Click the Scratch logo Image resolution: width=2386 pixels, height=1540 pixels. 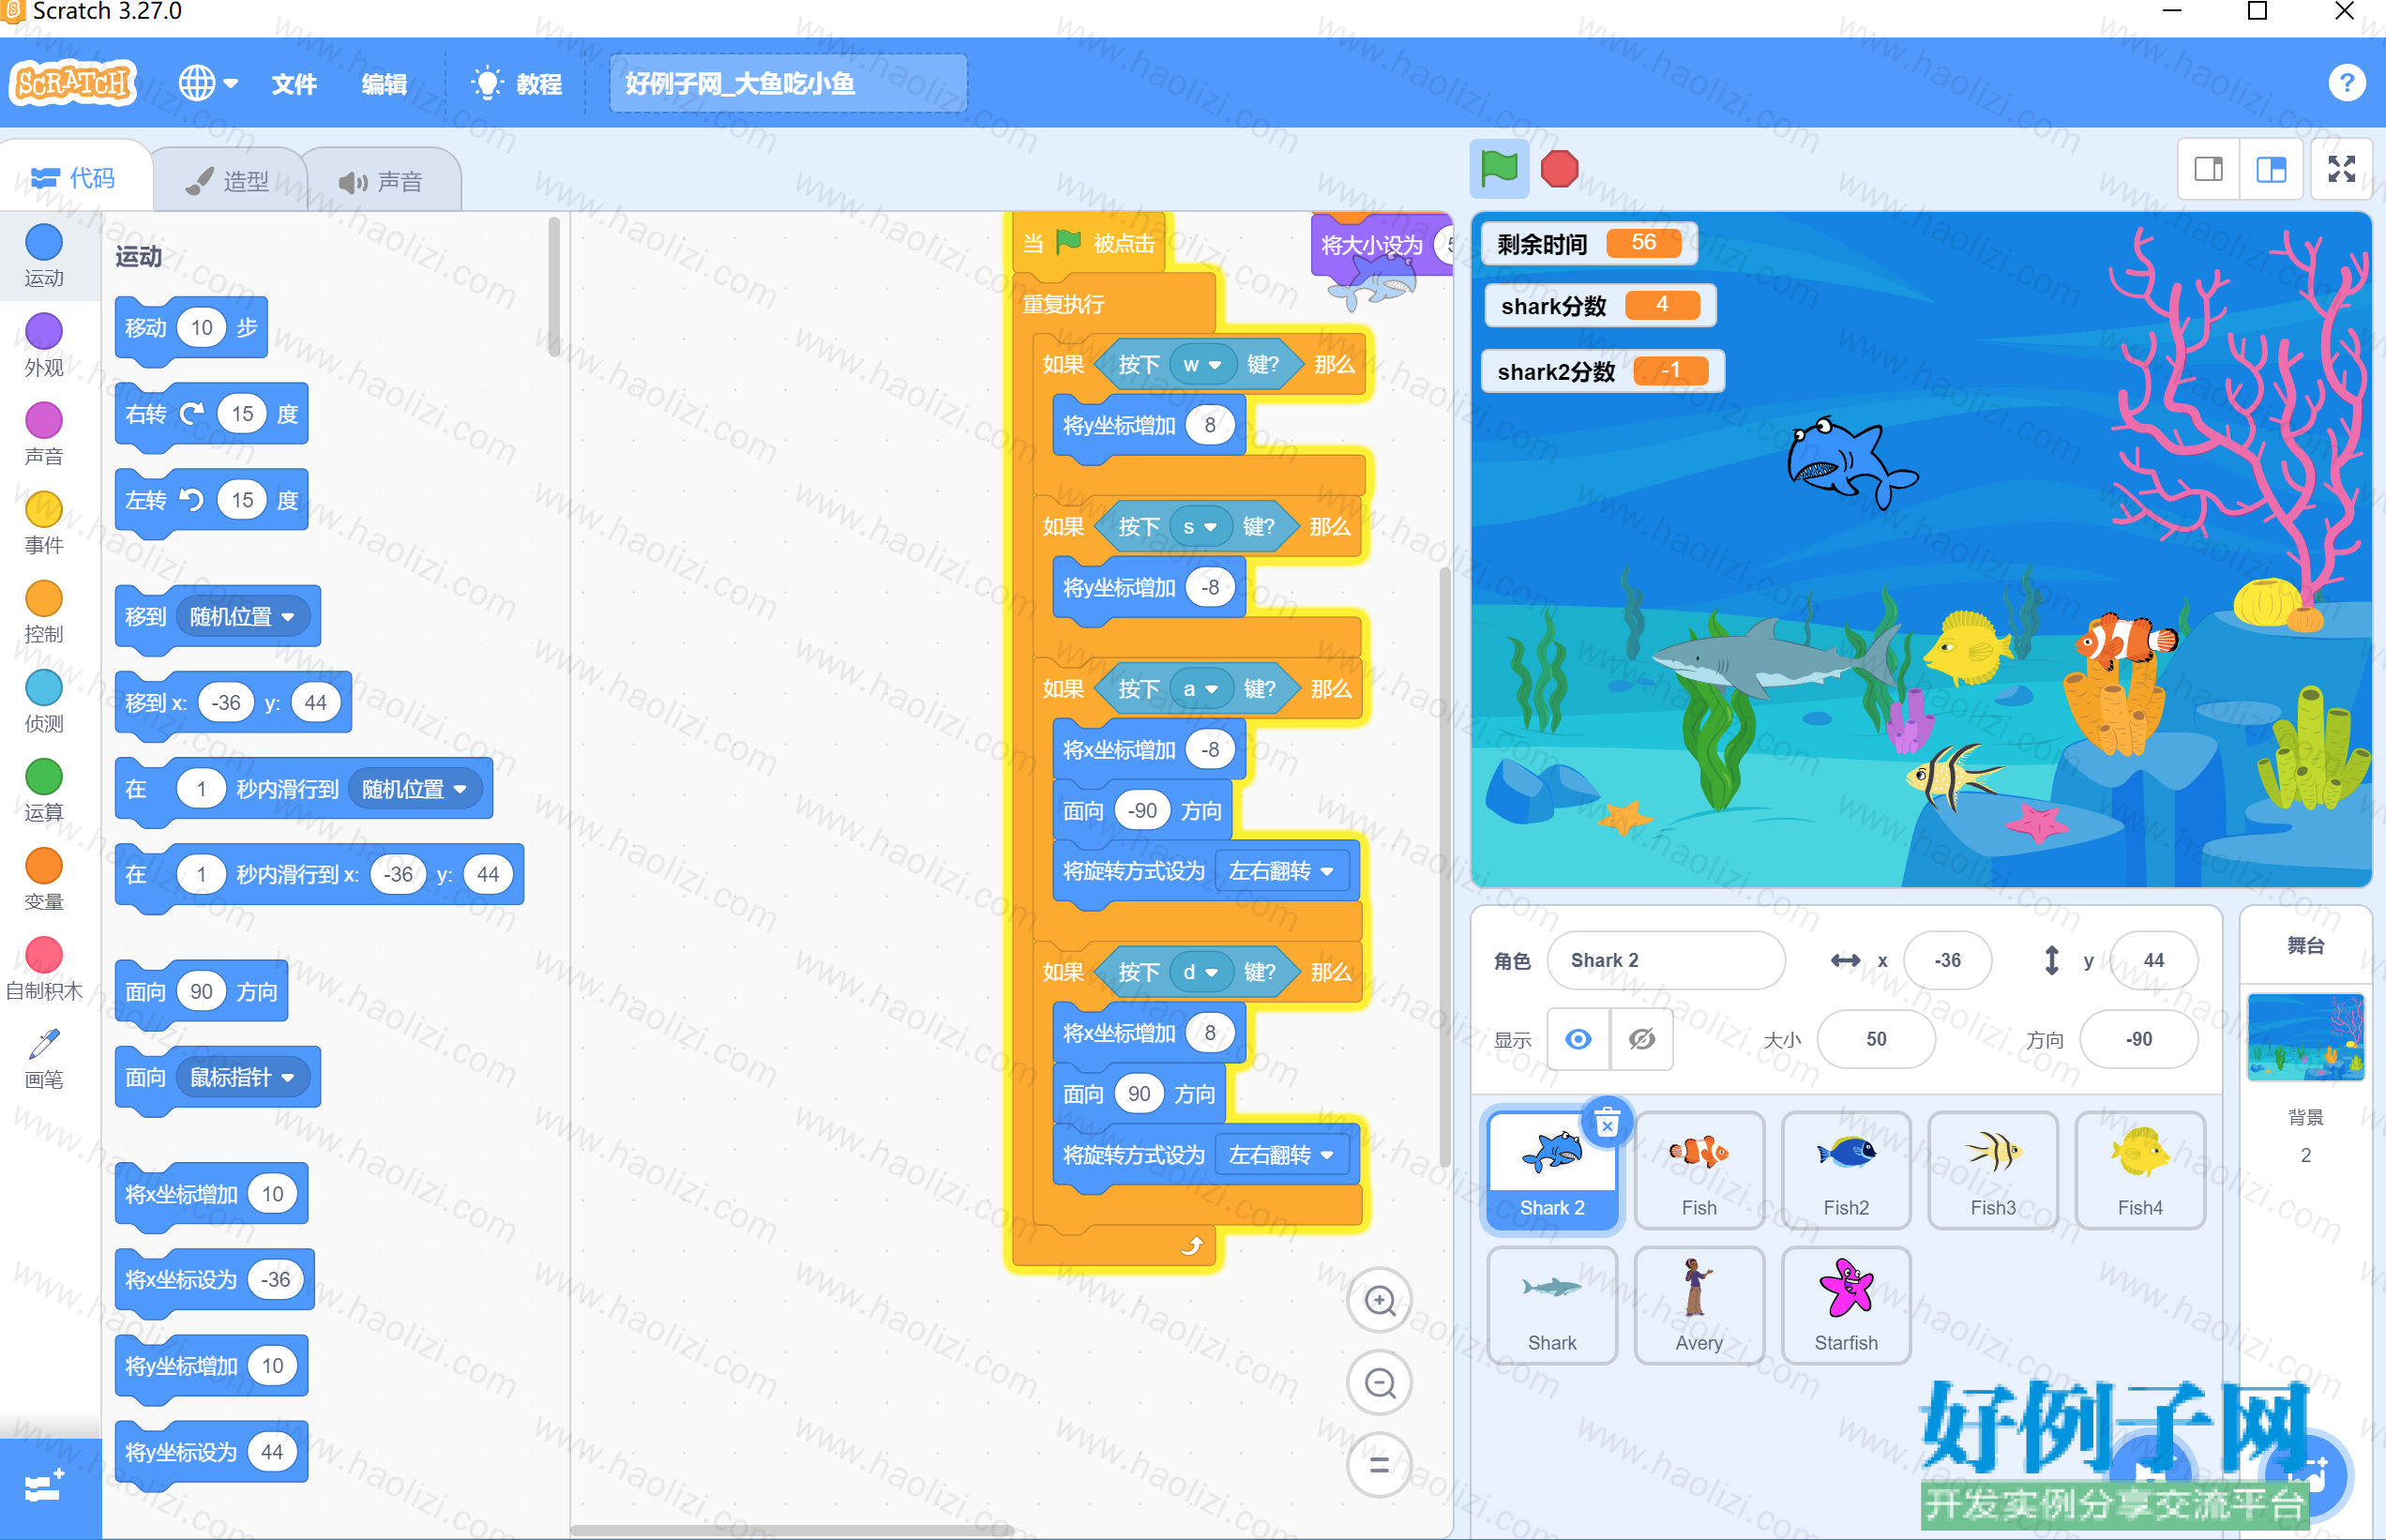72,82
